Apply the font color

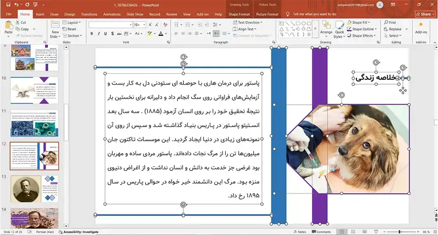tap(161, 33)
